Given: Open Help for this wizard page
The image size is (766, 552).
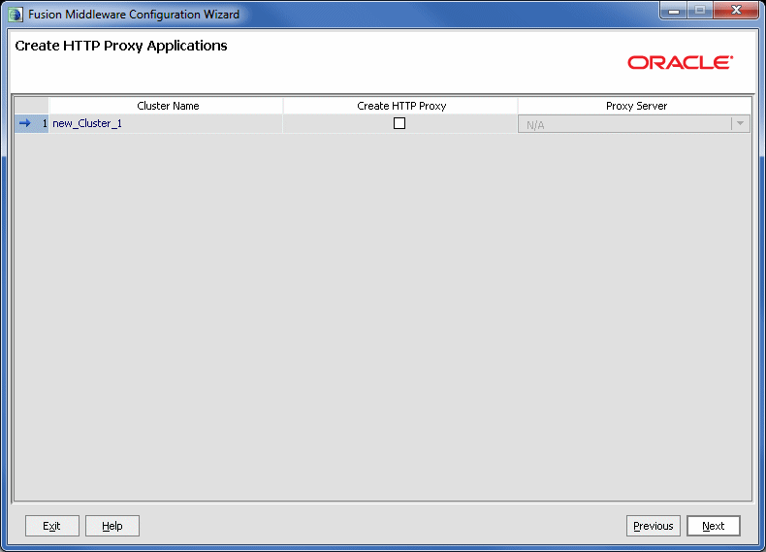Looking at the screenshot, I should [112, 526].
